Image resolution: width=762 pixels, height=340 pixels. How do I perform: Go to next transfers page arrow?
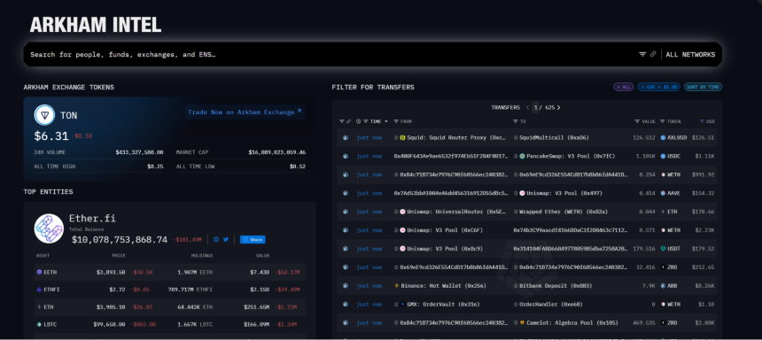pyautogui.click(x=558, y=108)
